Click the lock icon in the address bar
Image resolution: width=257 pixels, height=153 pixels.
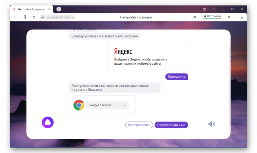click(42, 17)
